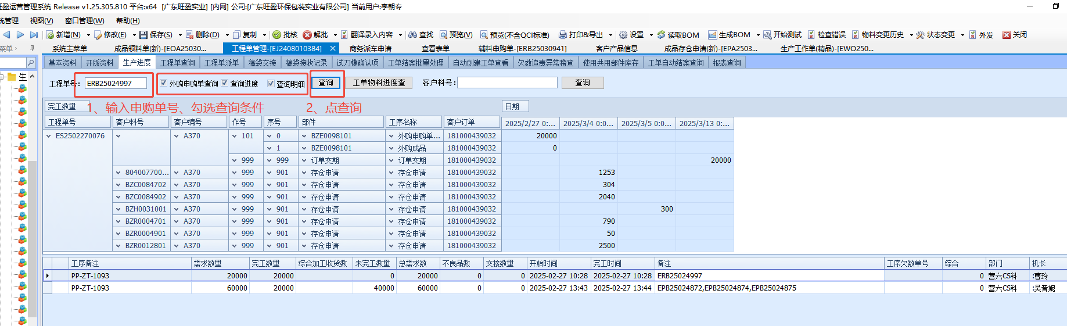Open the 系统主菜单 document tab
The image size is (1067, 326).
(70, 49)
